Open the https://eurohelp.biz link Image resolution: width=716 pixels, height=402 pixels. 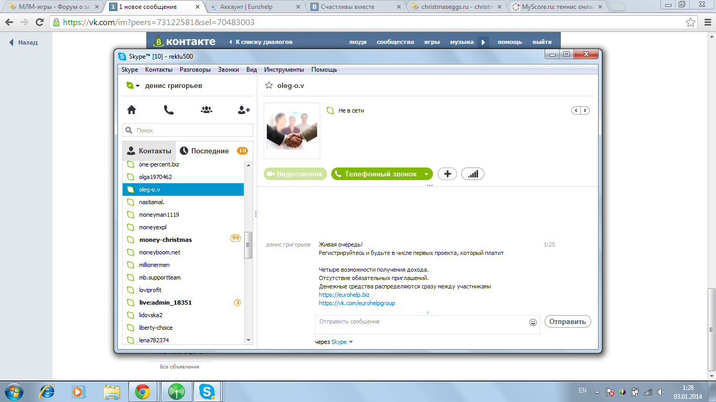344,295
